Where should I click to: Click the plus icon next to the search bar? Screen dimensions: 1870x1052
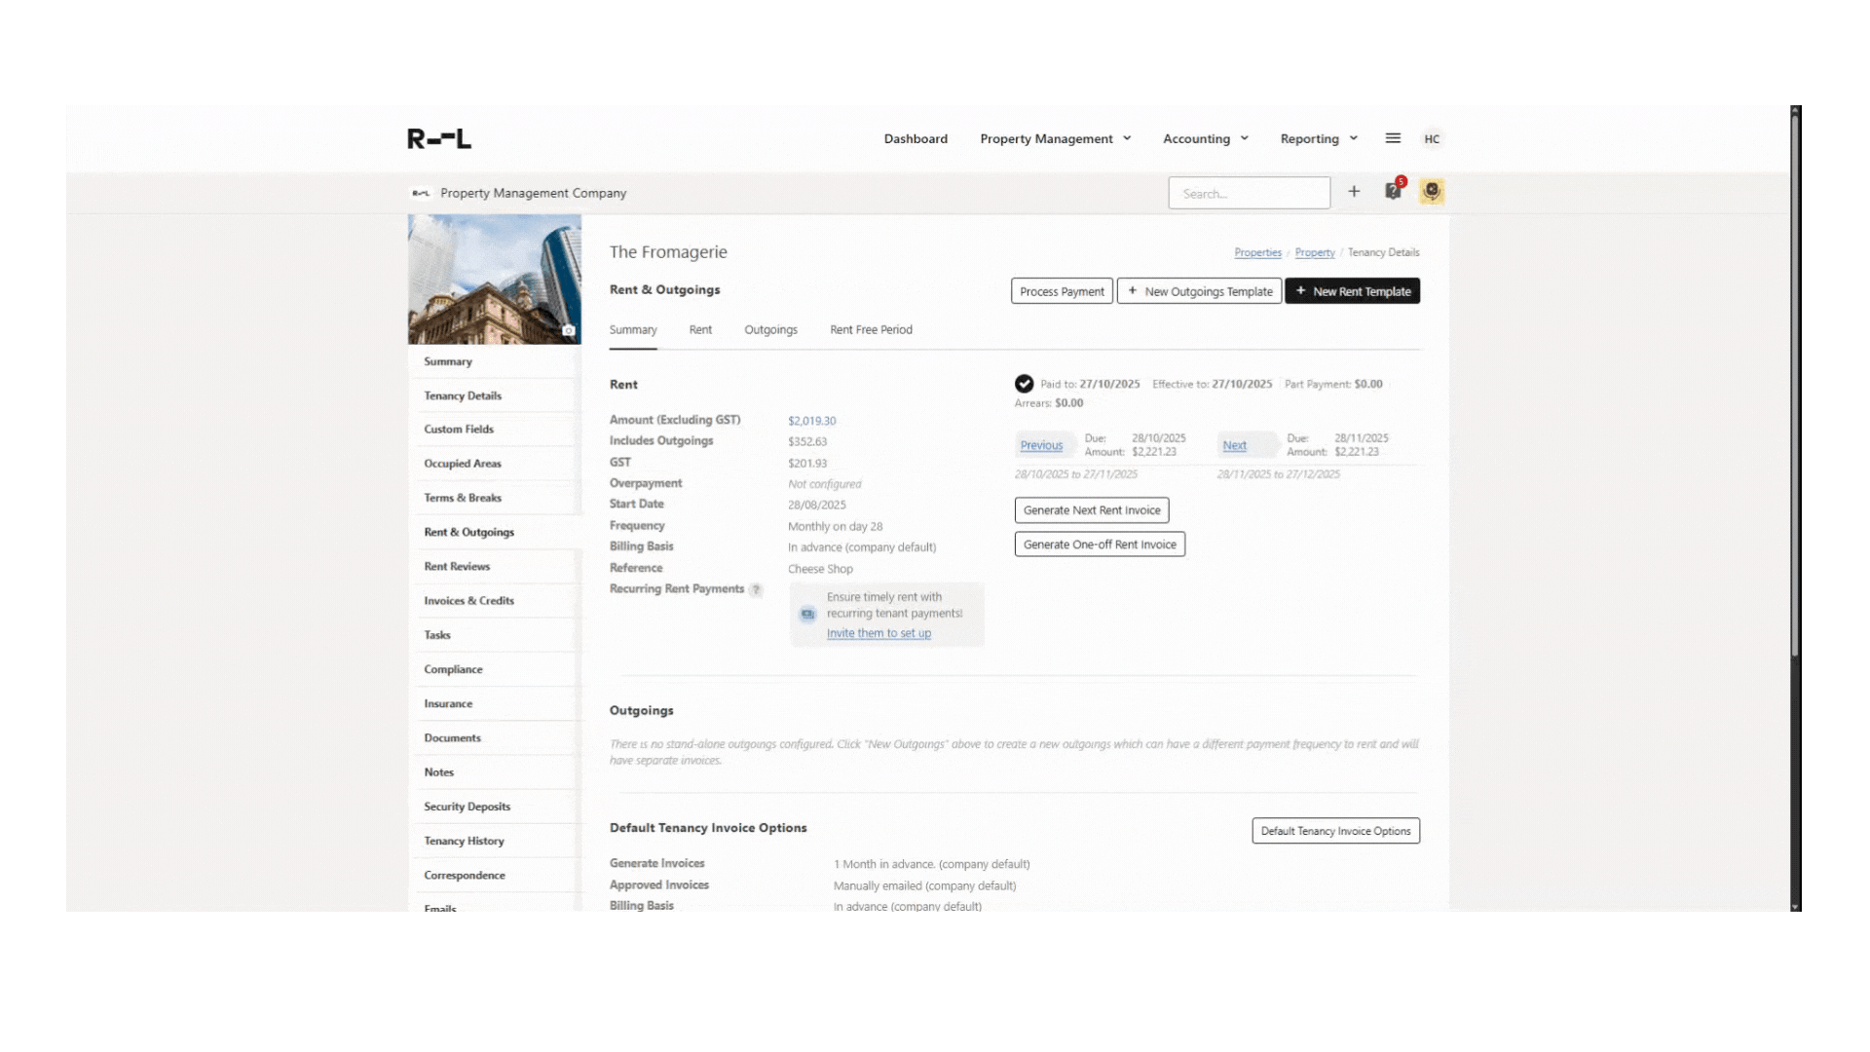coord(1354,192)
